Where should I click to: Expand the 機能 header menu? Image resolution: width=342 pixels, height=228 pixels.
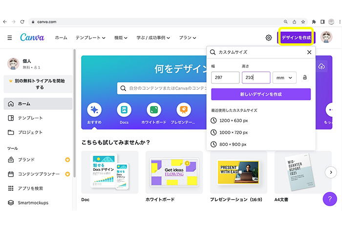[121, 38]
